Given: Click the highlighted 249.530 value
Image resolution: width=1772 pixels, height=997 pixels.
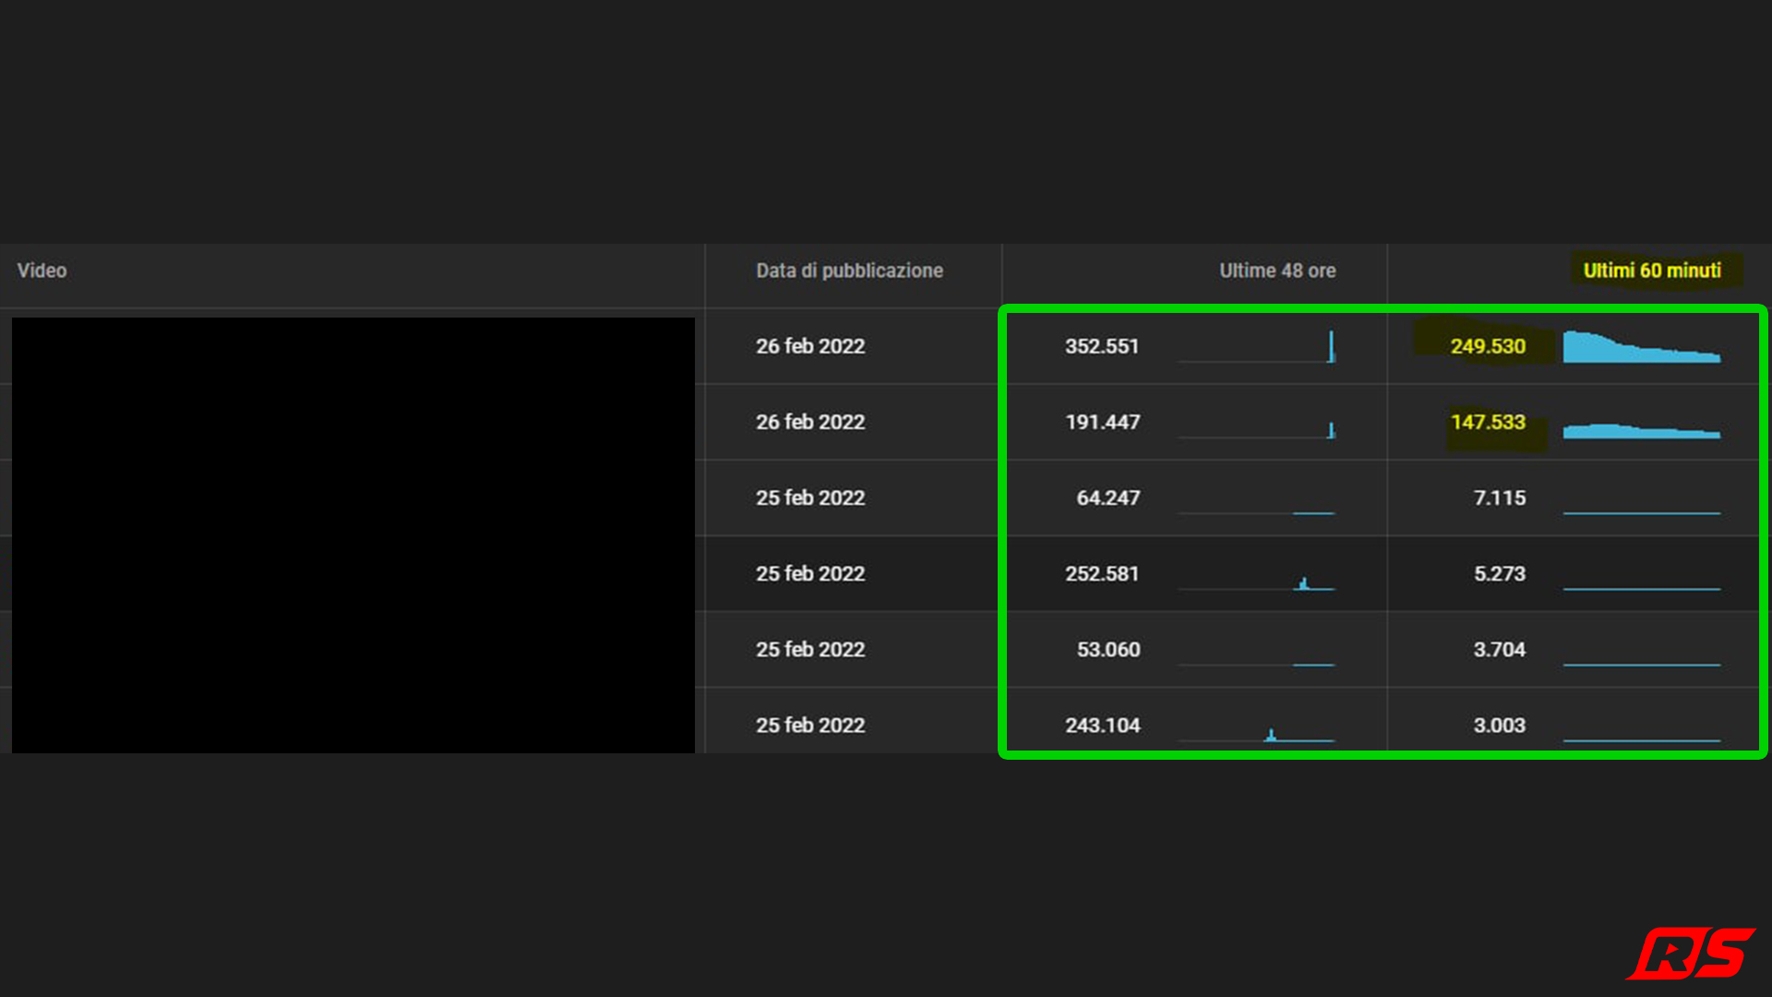Looking at the screenshot, I should pyautogui.click(x=1488, y=346).
